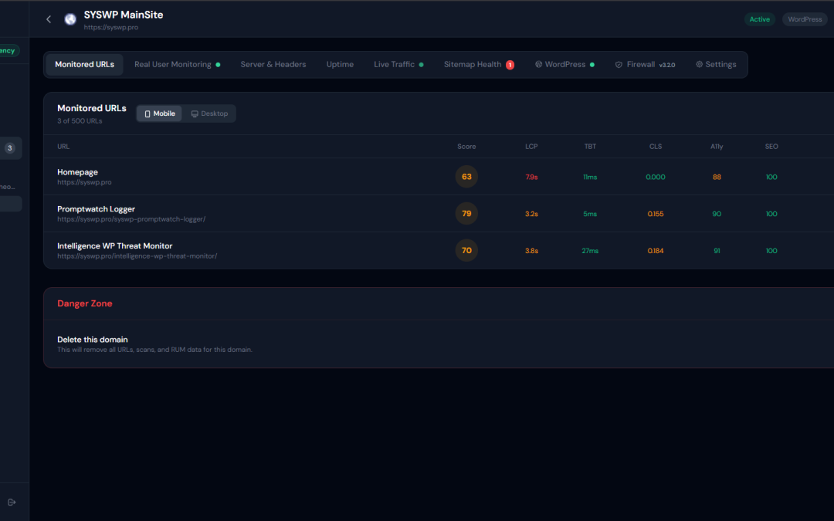The height and width of the screenshot is (521, 834).
Task: Click the CLS value 0.000
Action: click(656, 177)
